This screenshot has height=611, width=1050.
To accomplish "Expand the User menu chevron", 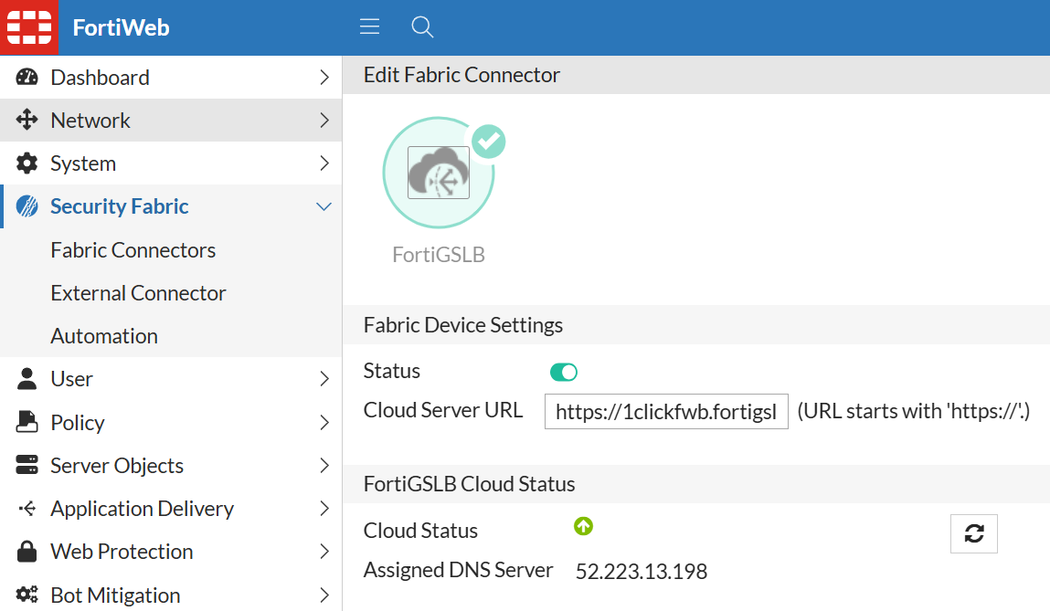I will coord(324,379).
